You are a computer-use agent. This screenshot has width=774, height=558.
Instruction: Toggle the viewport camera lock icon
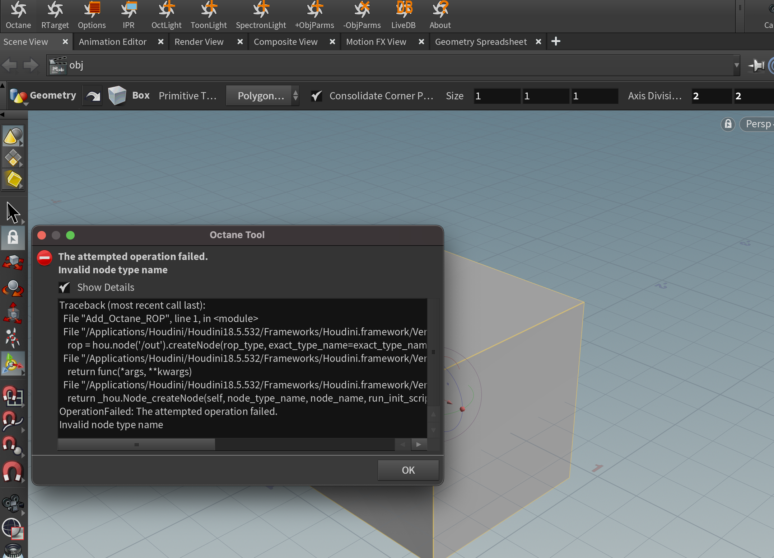[x=728, y=124]
